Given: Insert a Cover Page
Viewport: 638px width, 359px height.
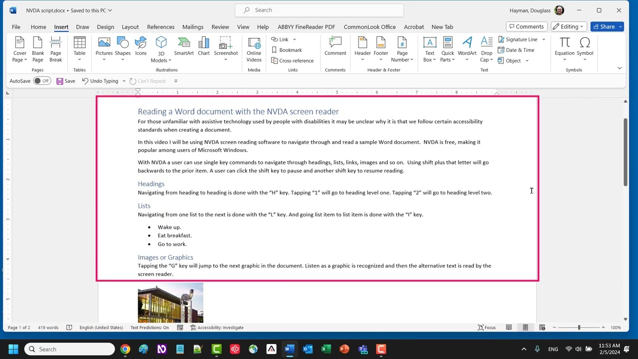Looking at the screenshot, I should tap(19, 49).
